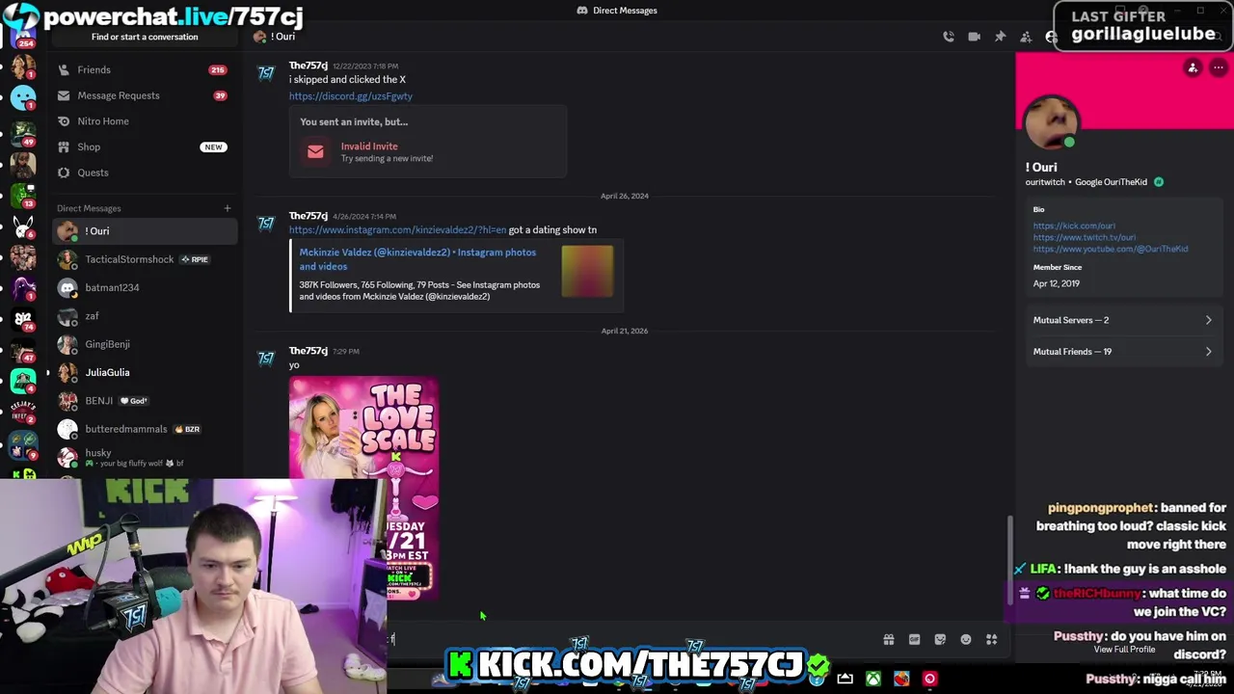1234x694 pixels.
Task: Open the server icon with 74 badge
Action: 23,319
